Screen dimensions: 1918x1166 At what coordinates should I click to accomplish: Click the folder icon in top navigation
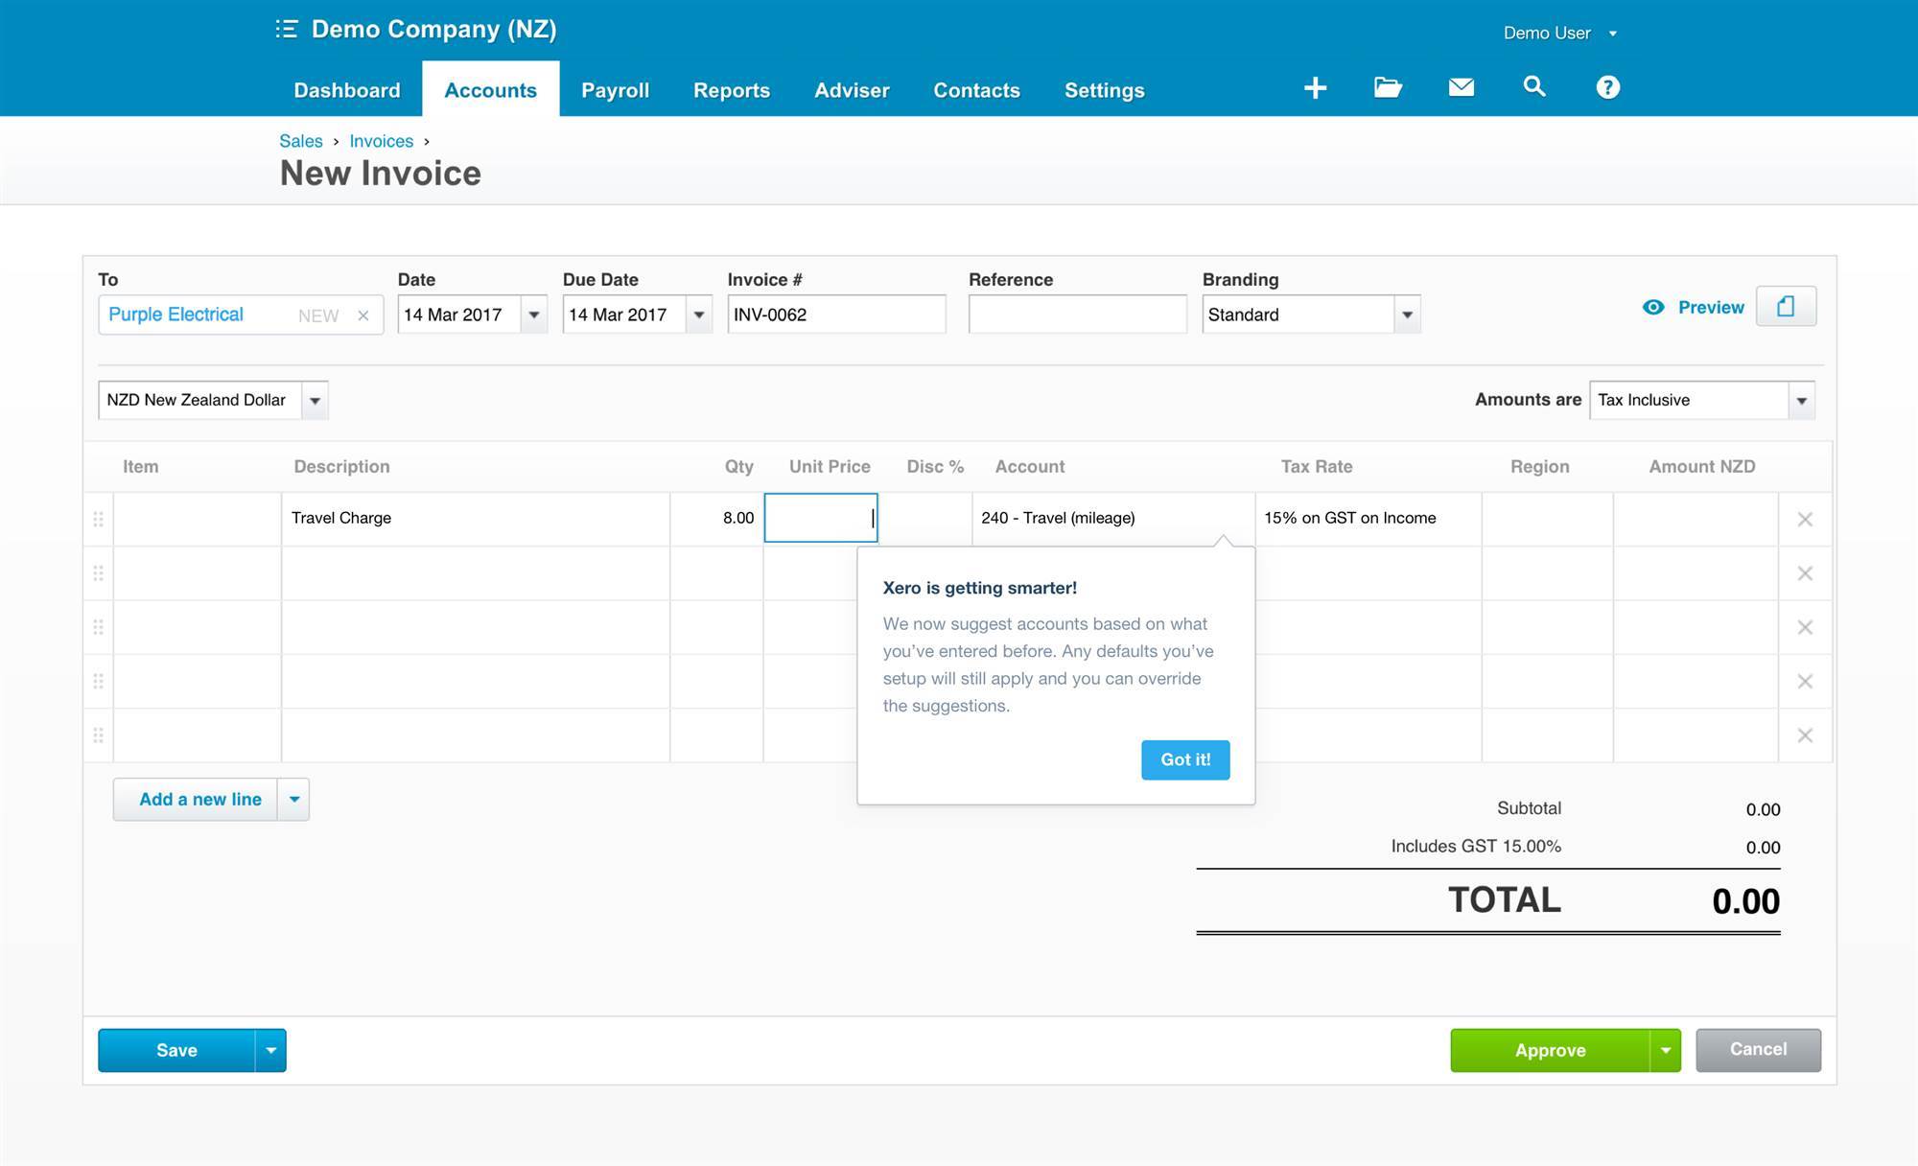coord(1387,86)
